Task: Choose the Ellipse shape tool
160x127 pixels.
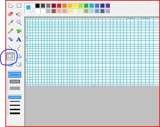Action: point(10,65)
